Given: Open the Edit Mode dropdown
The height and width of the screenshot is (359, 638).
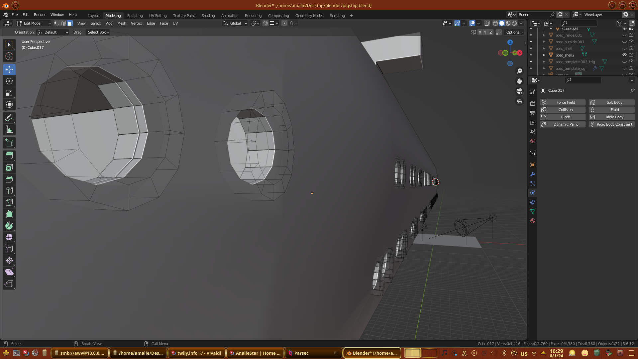Looking at the screenshot, I should point(34,23).
